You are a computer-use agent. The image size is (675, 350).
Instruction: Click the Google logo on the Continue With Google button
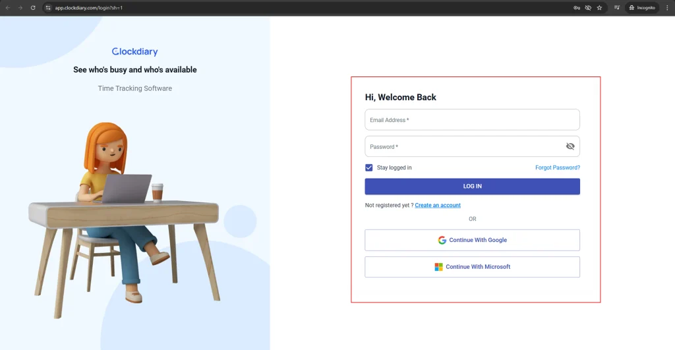[x=442, y=240]
